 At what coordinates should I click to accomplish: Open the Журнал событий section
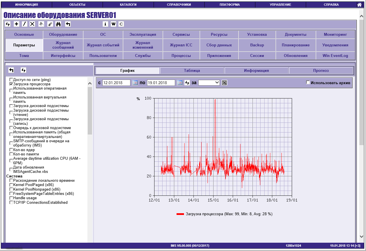[103, 45]
